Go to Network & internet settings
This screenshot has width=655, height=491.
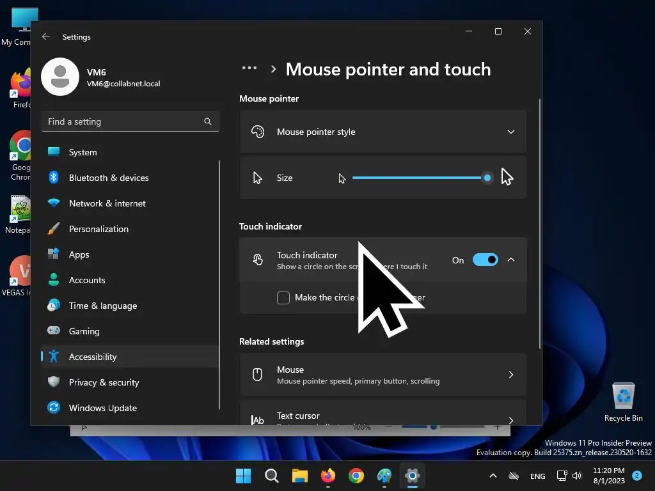click(130, 203)
